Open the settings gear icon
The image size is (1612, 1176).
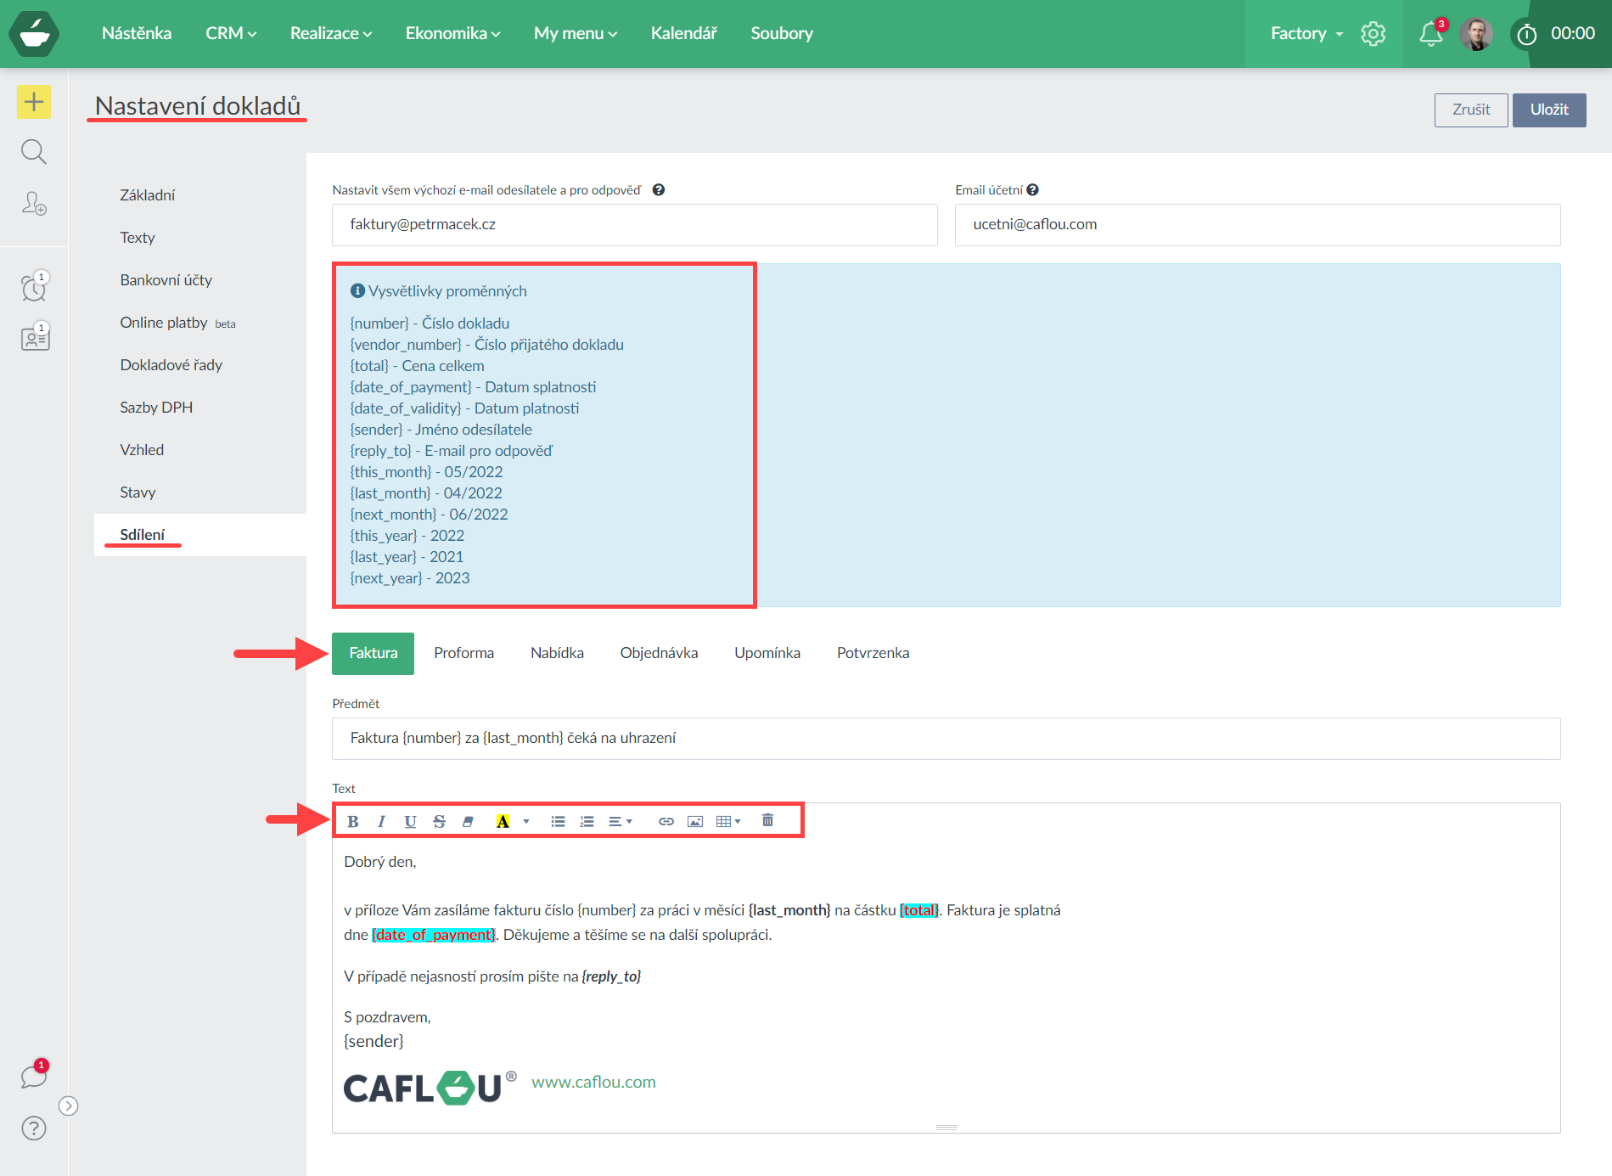tap(1373, 34)
